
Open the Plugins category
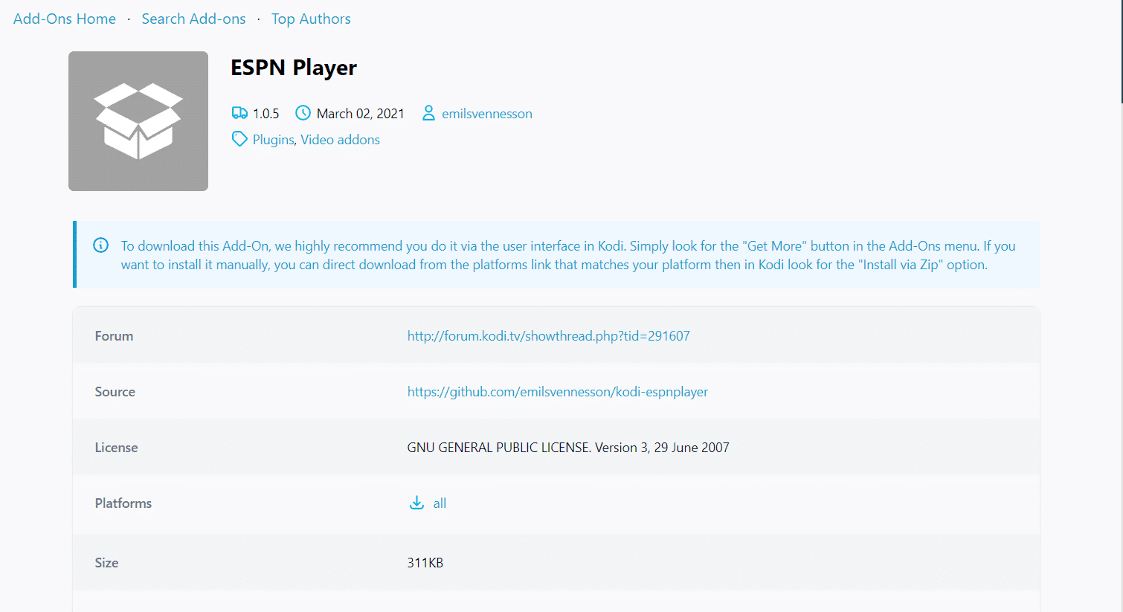tap(273, 140)
